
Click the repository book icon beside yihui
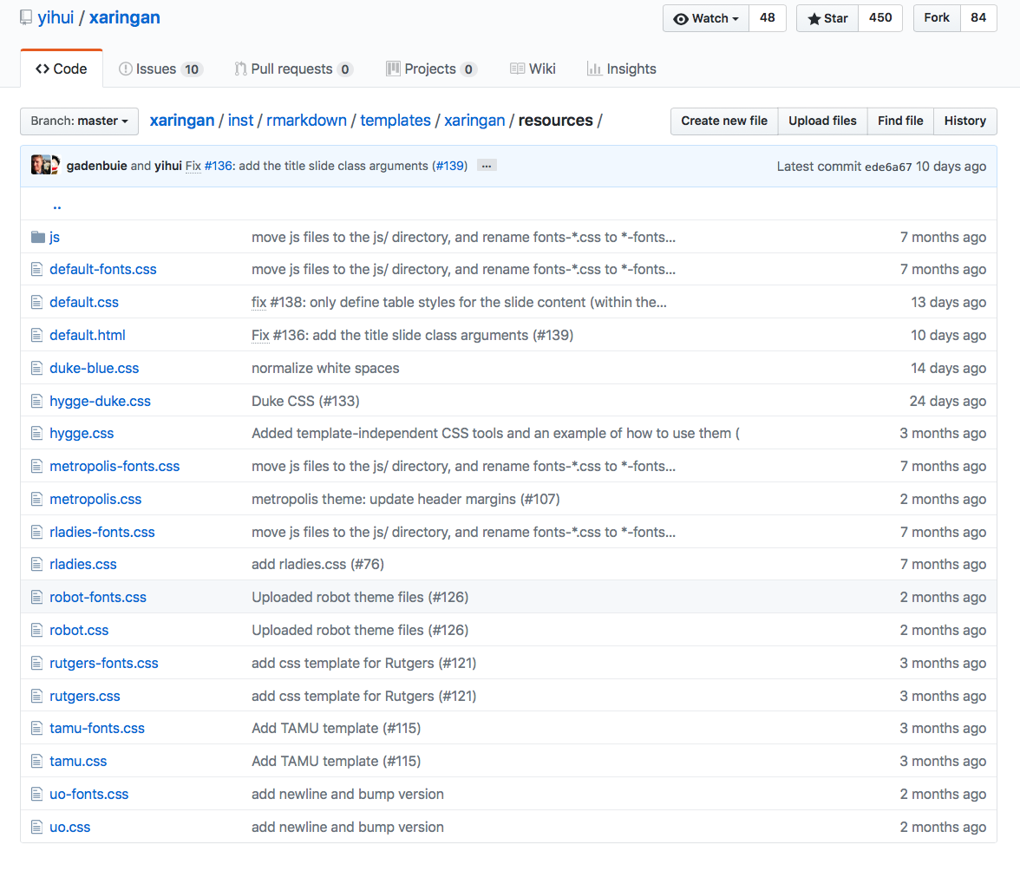tap(26, 17)
